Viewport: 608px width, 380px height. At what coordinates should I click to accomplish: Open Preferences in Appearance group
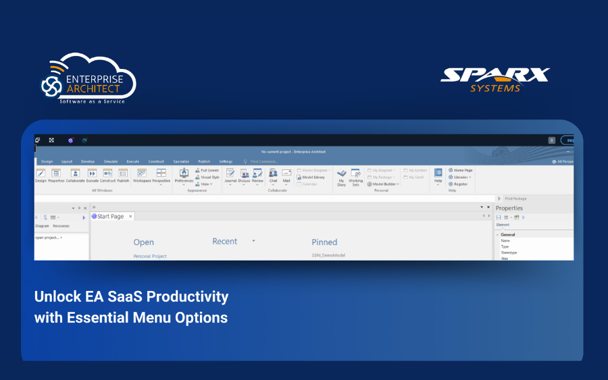pyautogui.click(x=184, y=175)
